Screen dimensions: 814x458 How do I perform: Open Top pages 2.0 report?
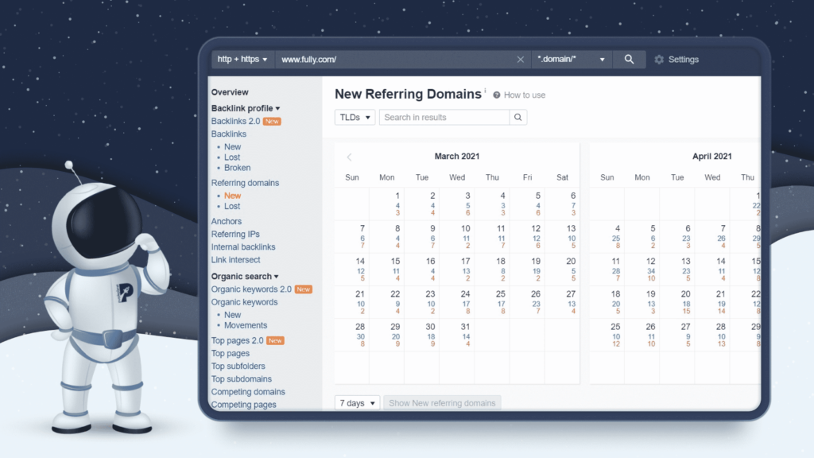click(x=237, y=340)
